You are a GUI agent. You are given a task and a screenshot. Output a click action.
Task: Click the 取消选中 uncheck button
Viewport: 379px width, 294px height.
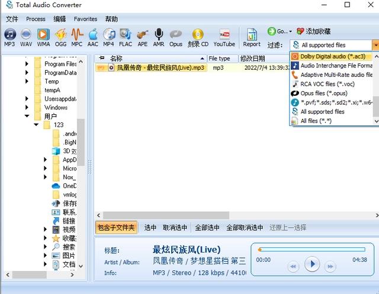(x=175, y=227)
